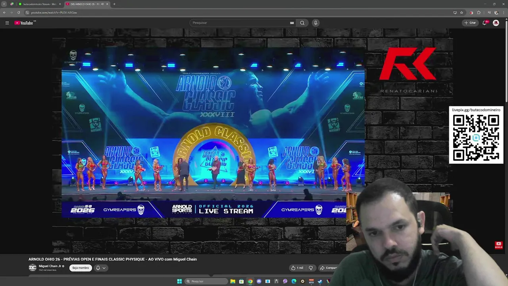The width and height of the screenshot is (508, 286).
Task: Click the Windows taskbar Pesquisar search box
Action: pyautogui.click(x=206, y=281)
